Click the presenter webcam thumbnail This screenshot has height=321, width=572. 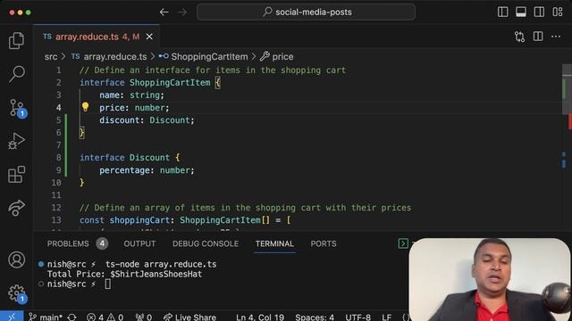click(490, 279)
